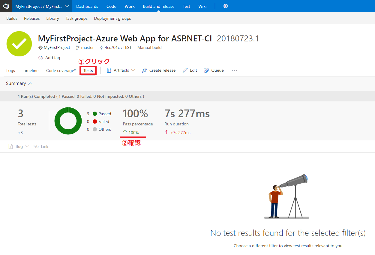Open the Dashboards hub

[x=87, y=6]
